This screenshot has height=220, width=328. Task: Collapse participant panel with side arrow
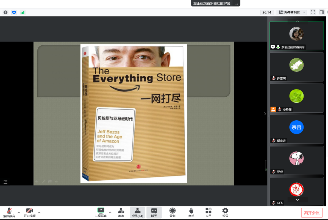pos(265,114)
